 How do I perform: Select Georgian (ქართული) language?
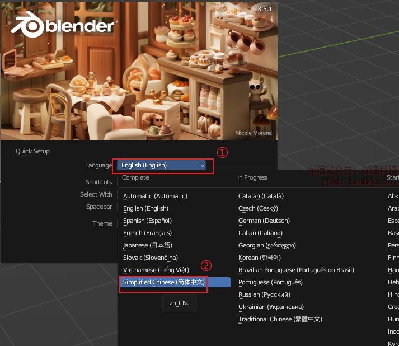pyautogui.click(x=267, y=245)
